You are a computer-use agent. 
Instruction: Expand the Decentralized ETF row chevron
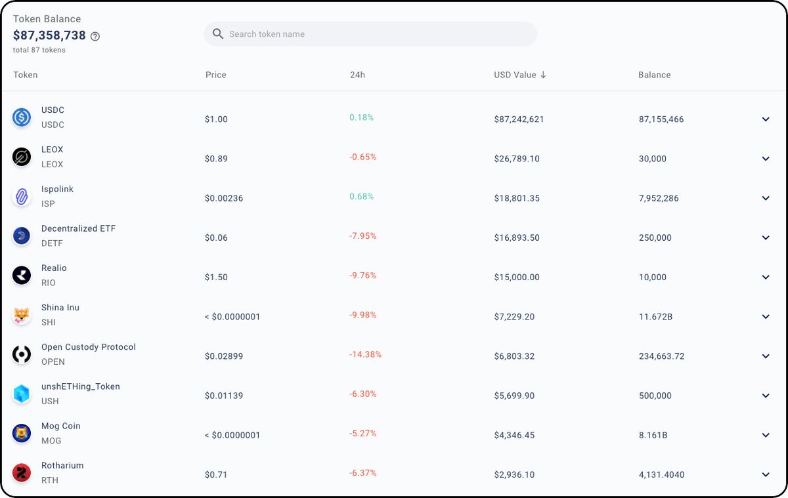766,238
